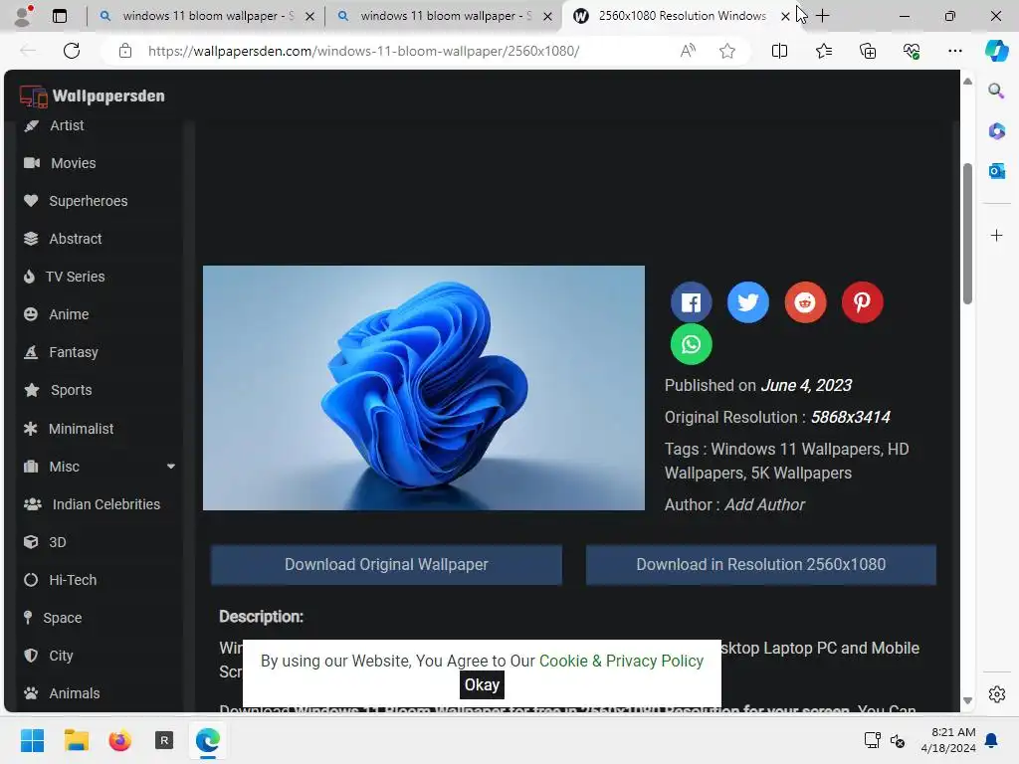Close the second bloom wallpaper search tab

(x=548, y=16)
